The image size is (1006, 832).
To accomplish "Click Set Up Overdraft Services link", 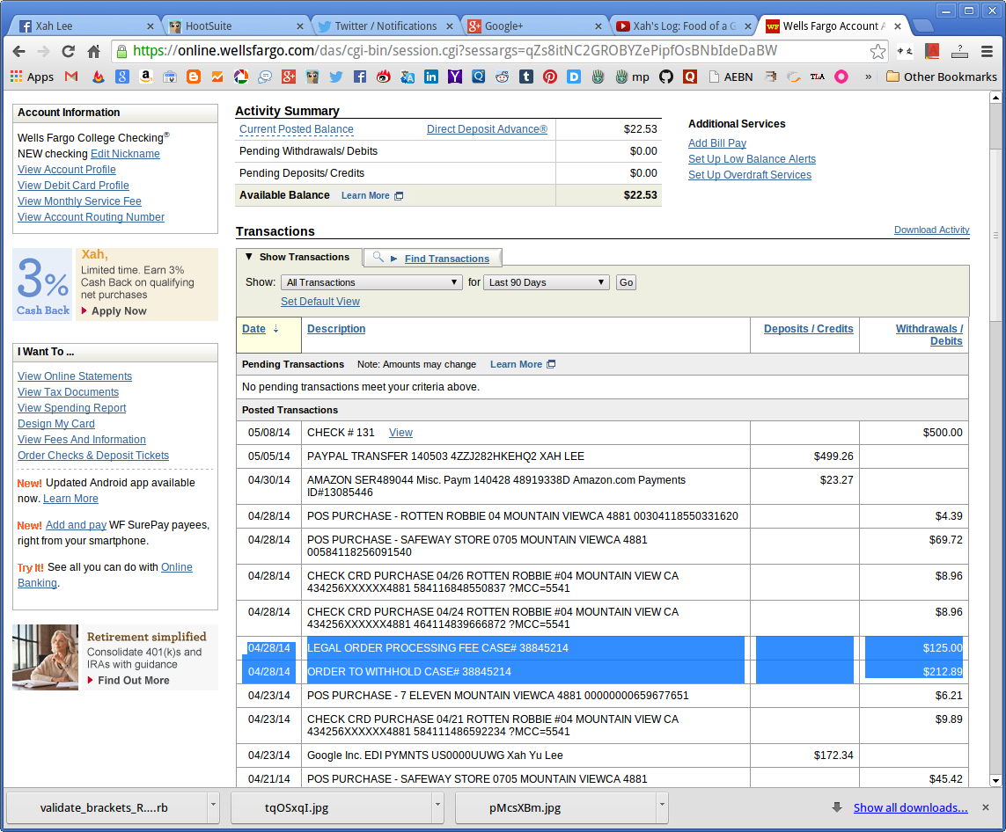I will point(749,175).
